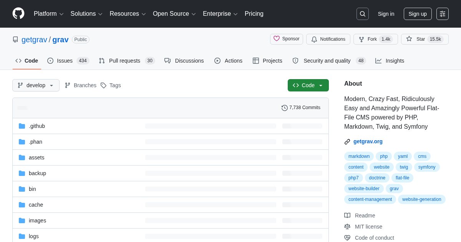
Task: Click the backup folder icon
Action: [22, 173]
